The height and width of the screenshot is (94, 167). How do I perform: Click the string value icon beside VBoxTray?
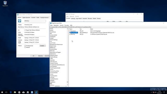coord(70,34)
